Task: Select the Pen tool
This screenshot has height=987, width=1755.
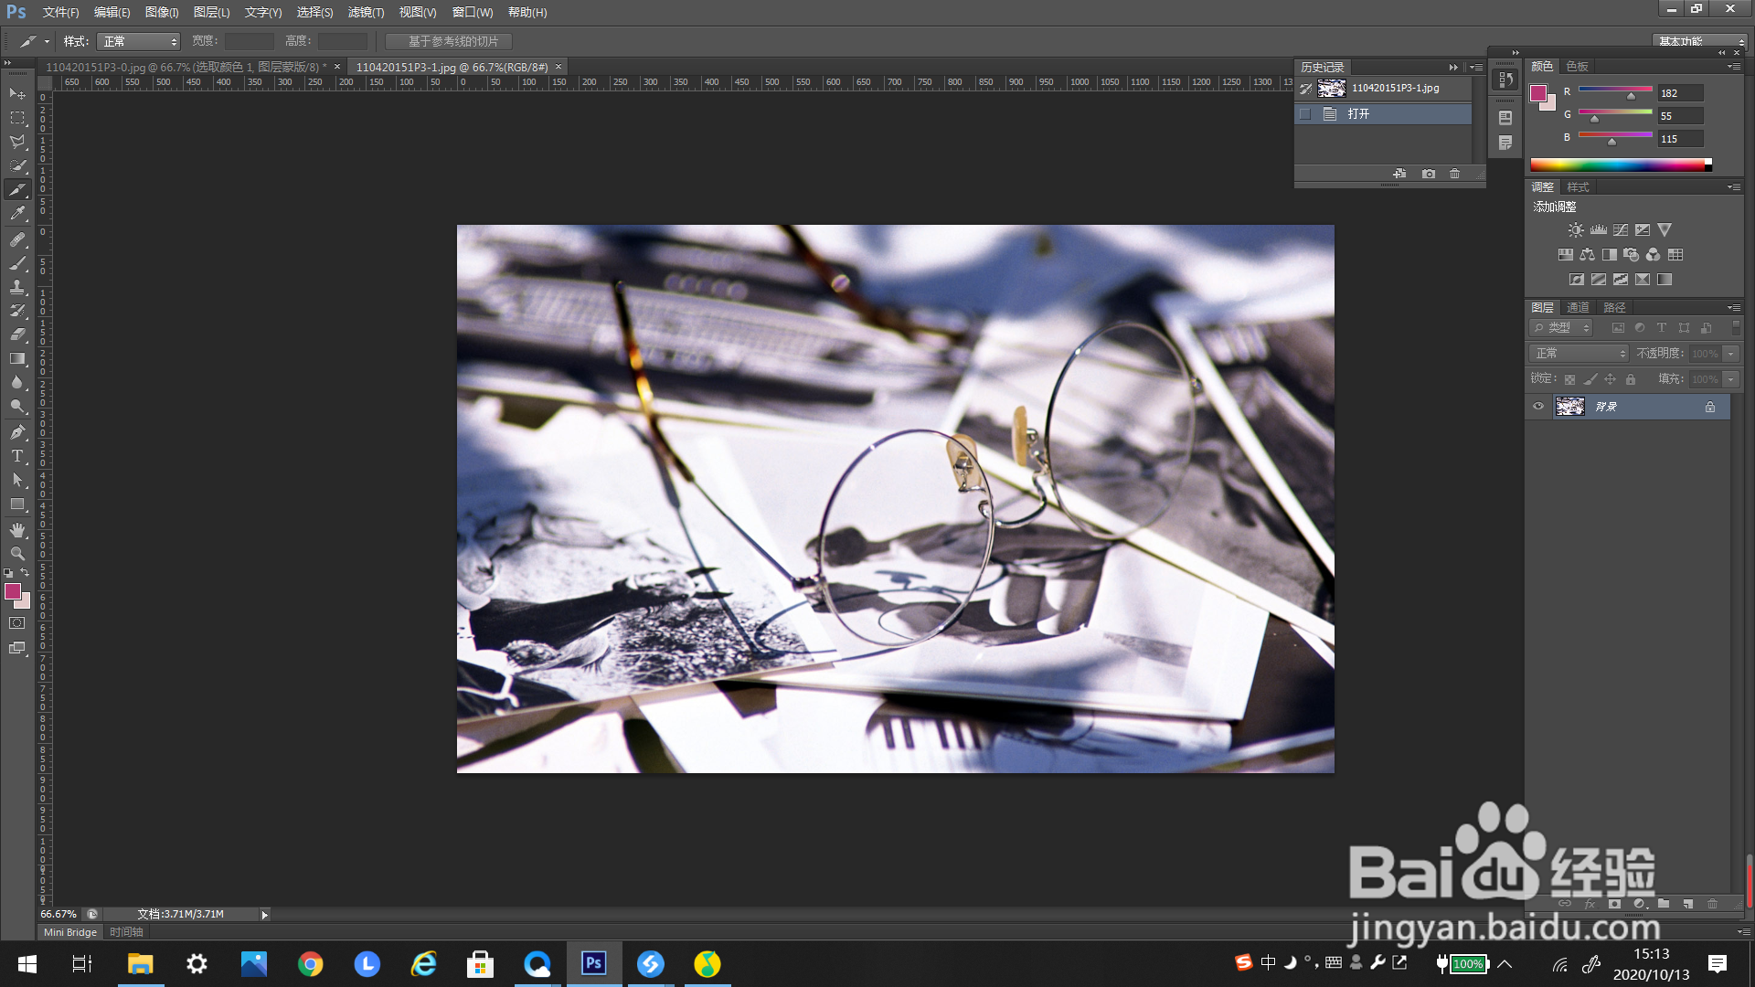Action: [x=17, y=431]
